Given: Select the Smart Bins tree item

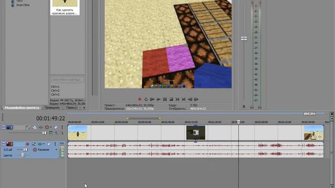Looking at the screenshot, I should (23, 5).
